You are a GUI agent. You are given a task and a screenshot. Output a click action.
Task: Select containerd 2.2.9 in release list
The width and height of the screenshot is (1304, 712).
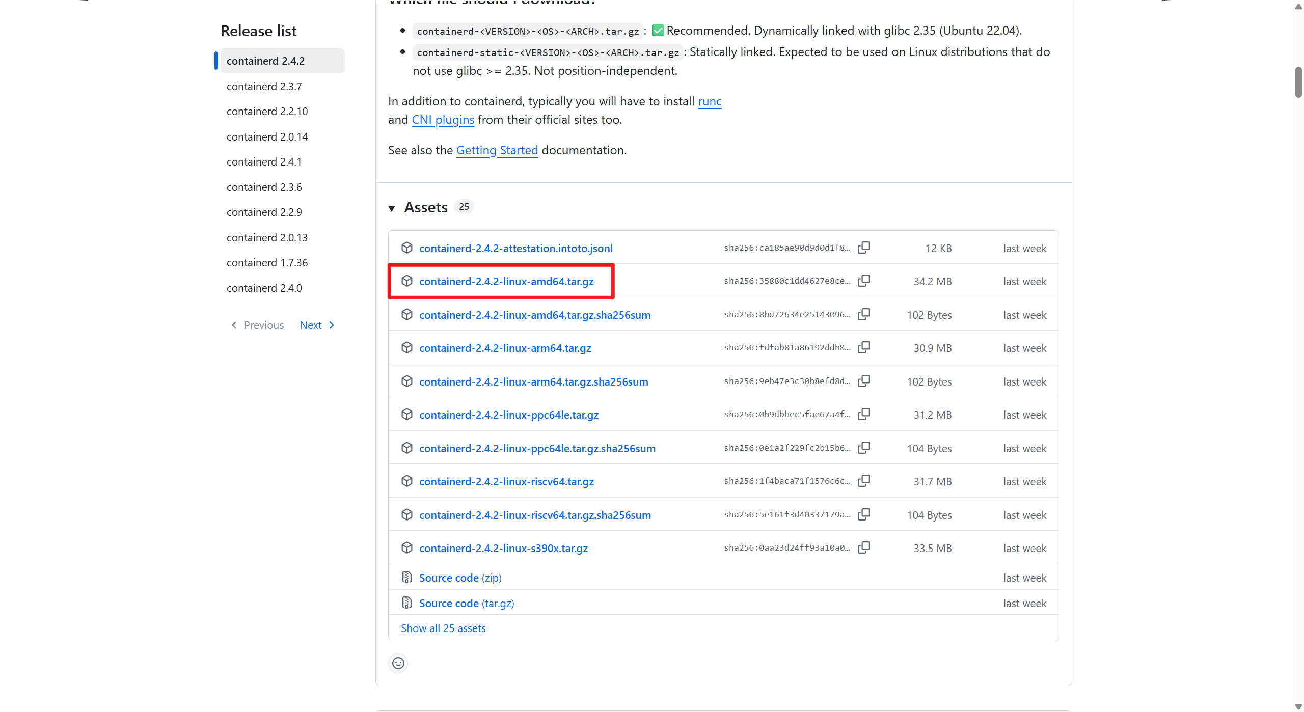(264, 212)
